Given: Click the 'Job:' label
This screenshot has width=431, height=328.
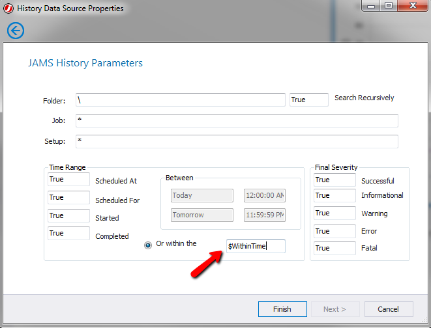Looking at the screenshot, I should (59, 120).
